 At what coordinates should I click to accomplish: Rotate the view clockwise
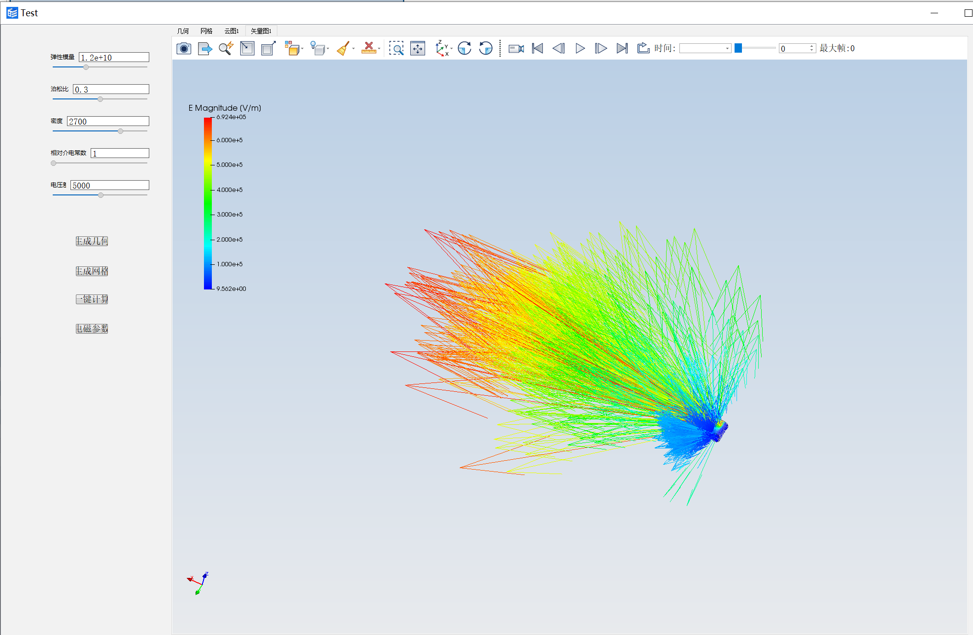point(465,48)
